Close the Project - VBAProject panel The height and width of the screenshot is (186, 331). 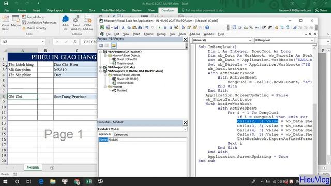[x=185, y=39]
